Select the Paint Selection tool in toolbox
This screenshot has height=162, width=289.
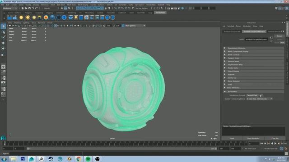pyautogui.click(x=3, y=37)
